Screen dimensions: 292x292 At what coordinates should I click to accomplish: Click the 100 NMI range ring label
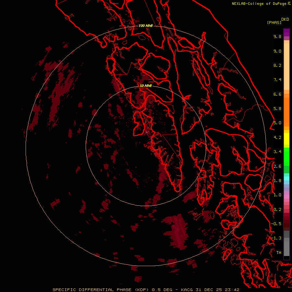[x=146, y=26]
